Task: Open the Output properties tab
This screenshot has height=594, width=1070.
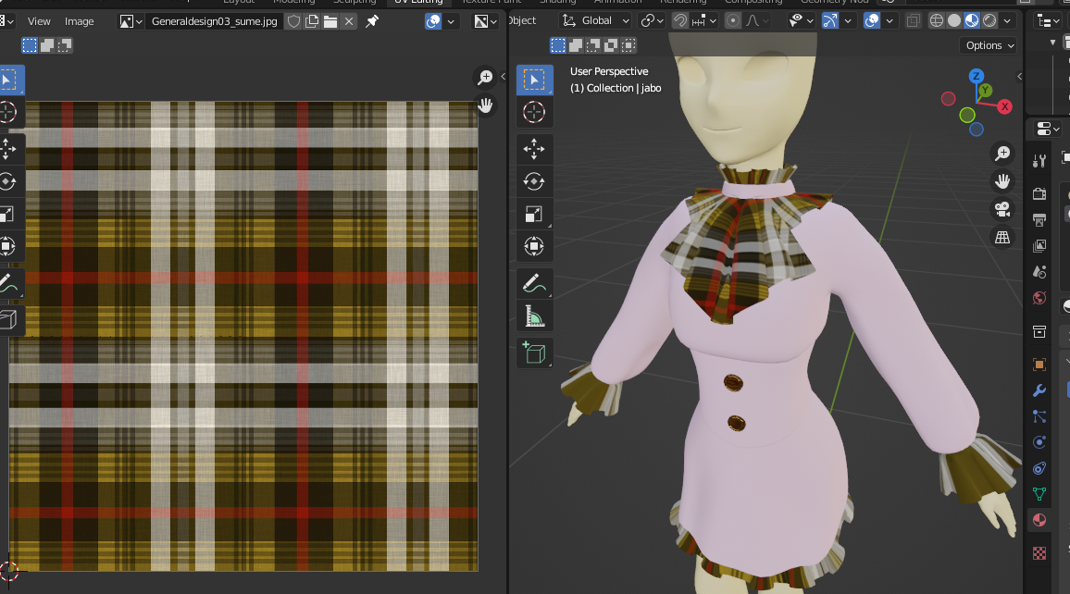Action: pyautogui.click(x=1039, y=220)
